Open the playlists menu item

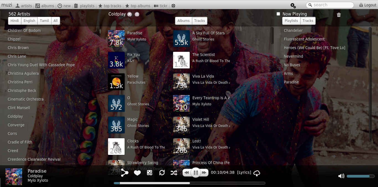point(84,6)
